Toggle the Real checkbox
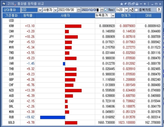 pos(106,10)
